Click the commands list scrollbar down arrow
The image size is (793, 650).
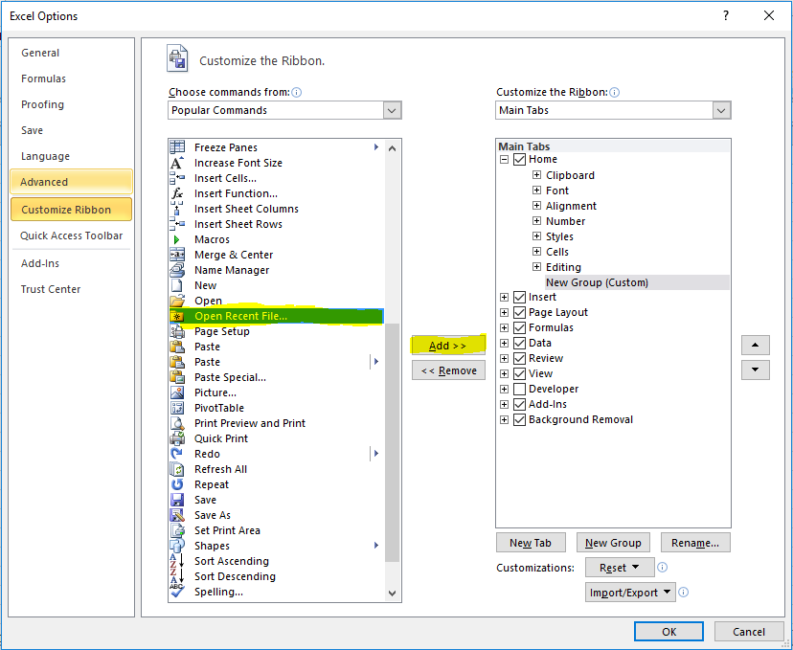392,593
